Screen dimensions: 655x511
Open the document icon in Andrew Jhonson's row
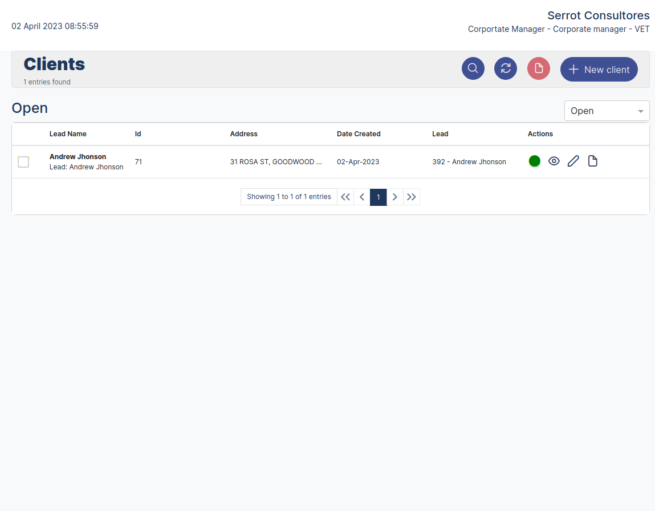coord(592,161)
